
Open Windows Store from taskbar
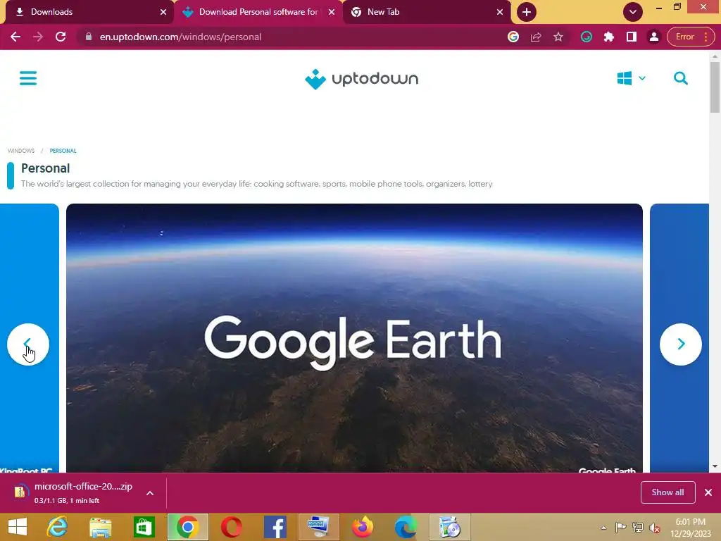144,527
